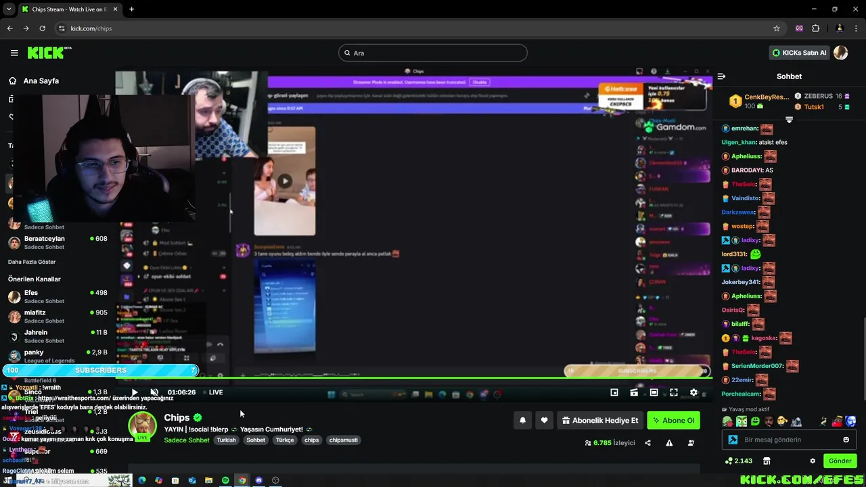
Task: Open player settings gear
Action: (693, 392)
